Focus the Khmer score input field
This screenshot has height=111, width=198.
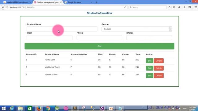(x=149, y=38)
